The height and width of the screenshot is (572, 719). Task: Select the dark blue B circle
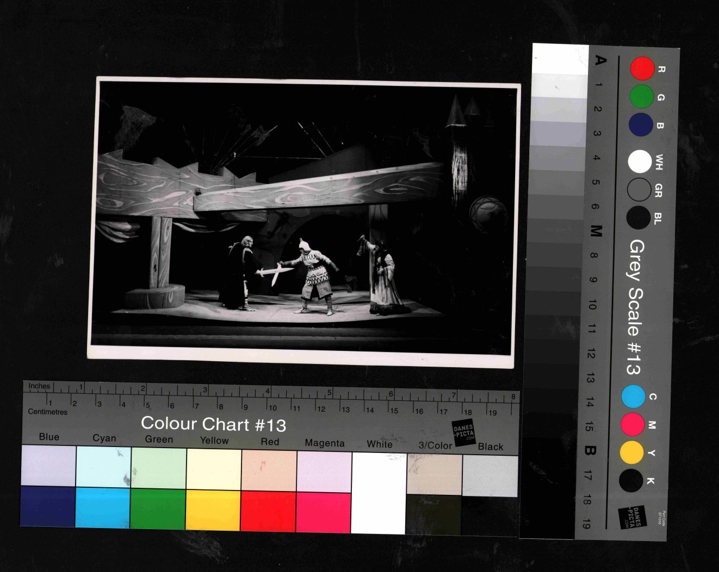[x=641, y=124]
